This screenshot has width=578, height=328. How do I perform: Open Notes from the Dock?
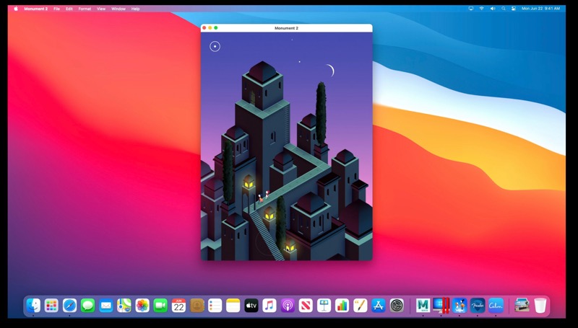[233, 305]
